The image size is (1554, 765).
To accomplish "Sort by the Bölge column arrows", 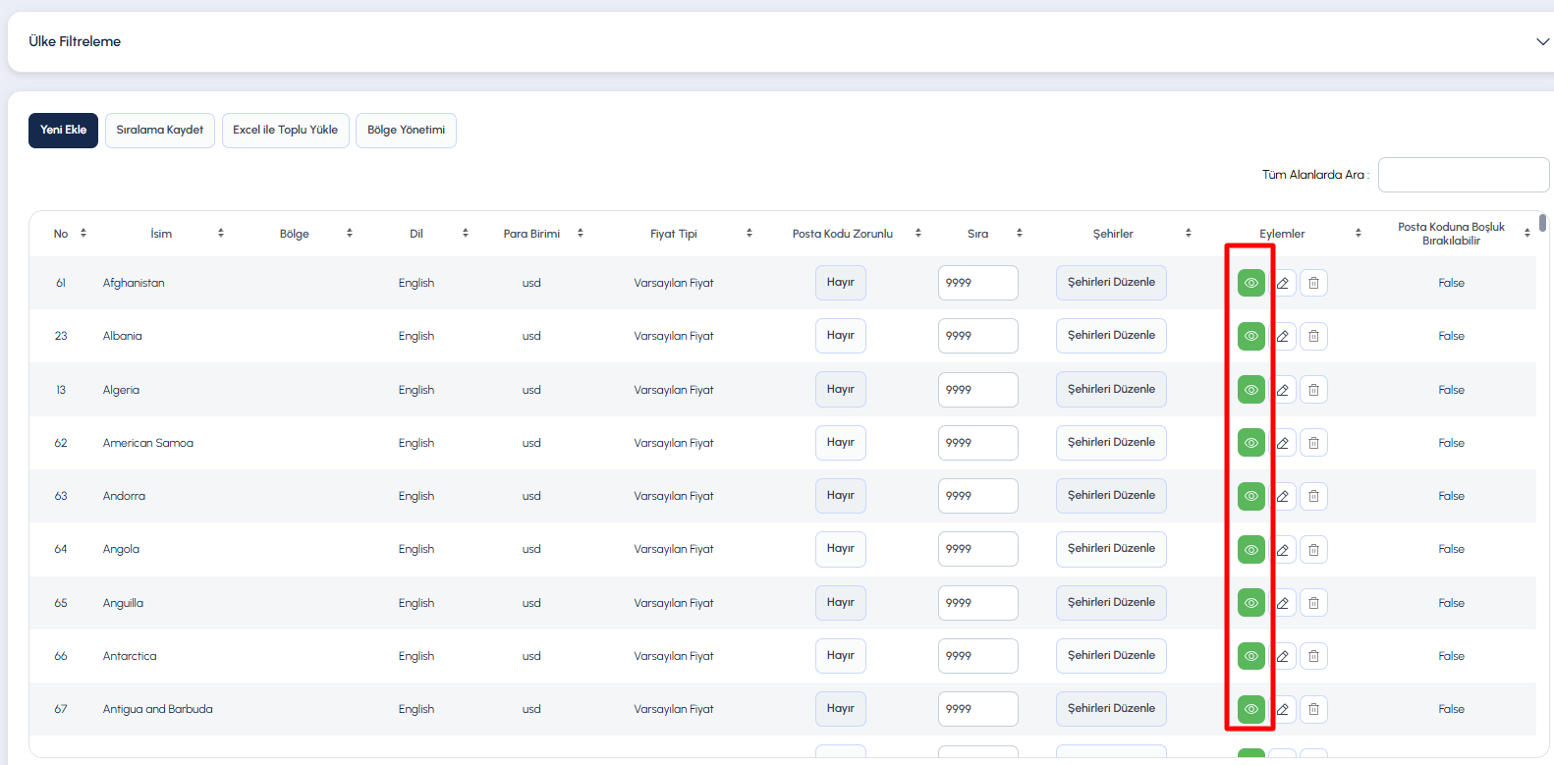I will point(350,234).
